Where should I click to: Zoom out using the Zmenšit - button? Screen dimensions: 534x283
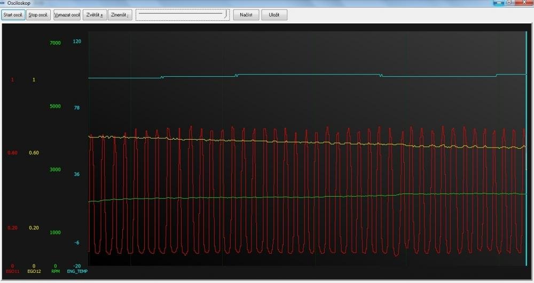120,15
